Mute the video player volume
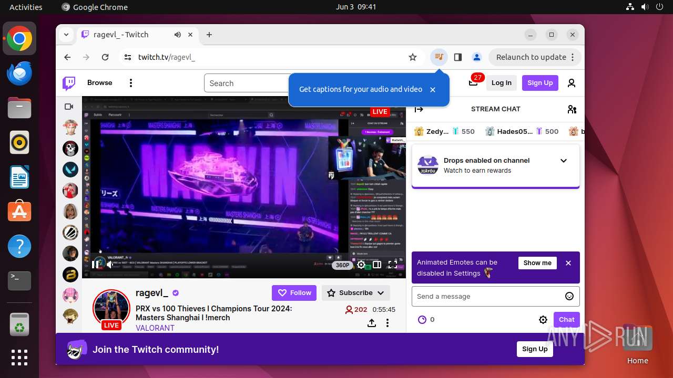673x378 pixels. point(110,265)
